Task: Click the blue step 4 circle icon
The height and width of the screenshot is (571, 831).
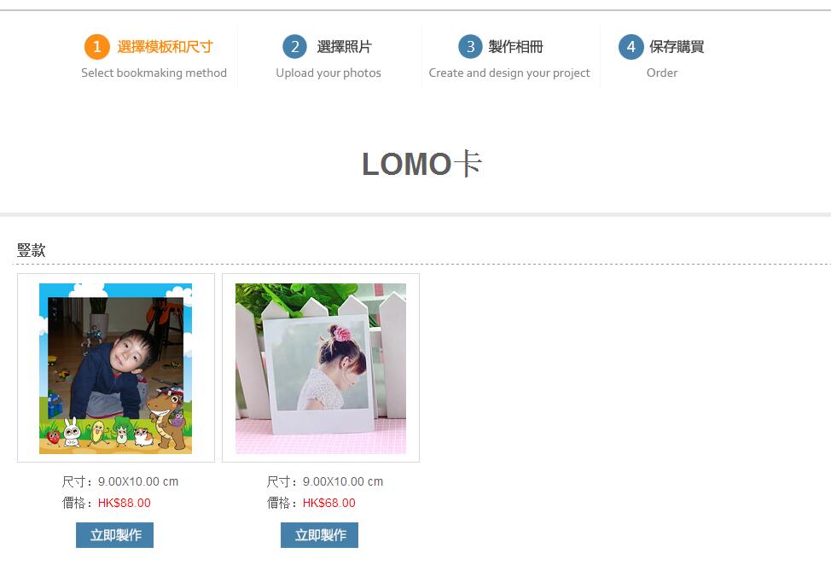Action: click(631, 47)
